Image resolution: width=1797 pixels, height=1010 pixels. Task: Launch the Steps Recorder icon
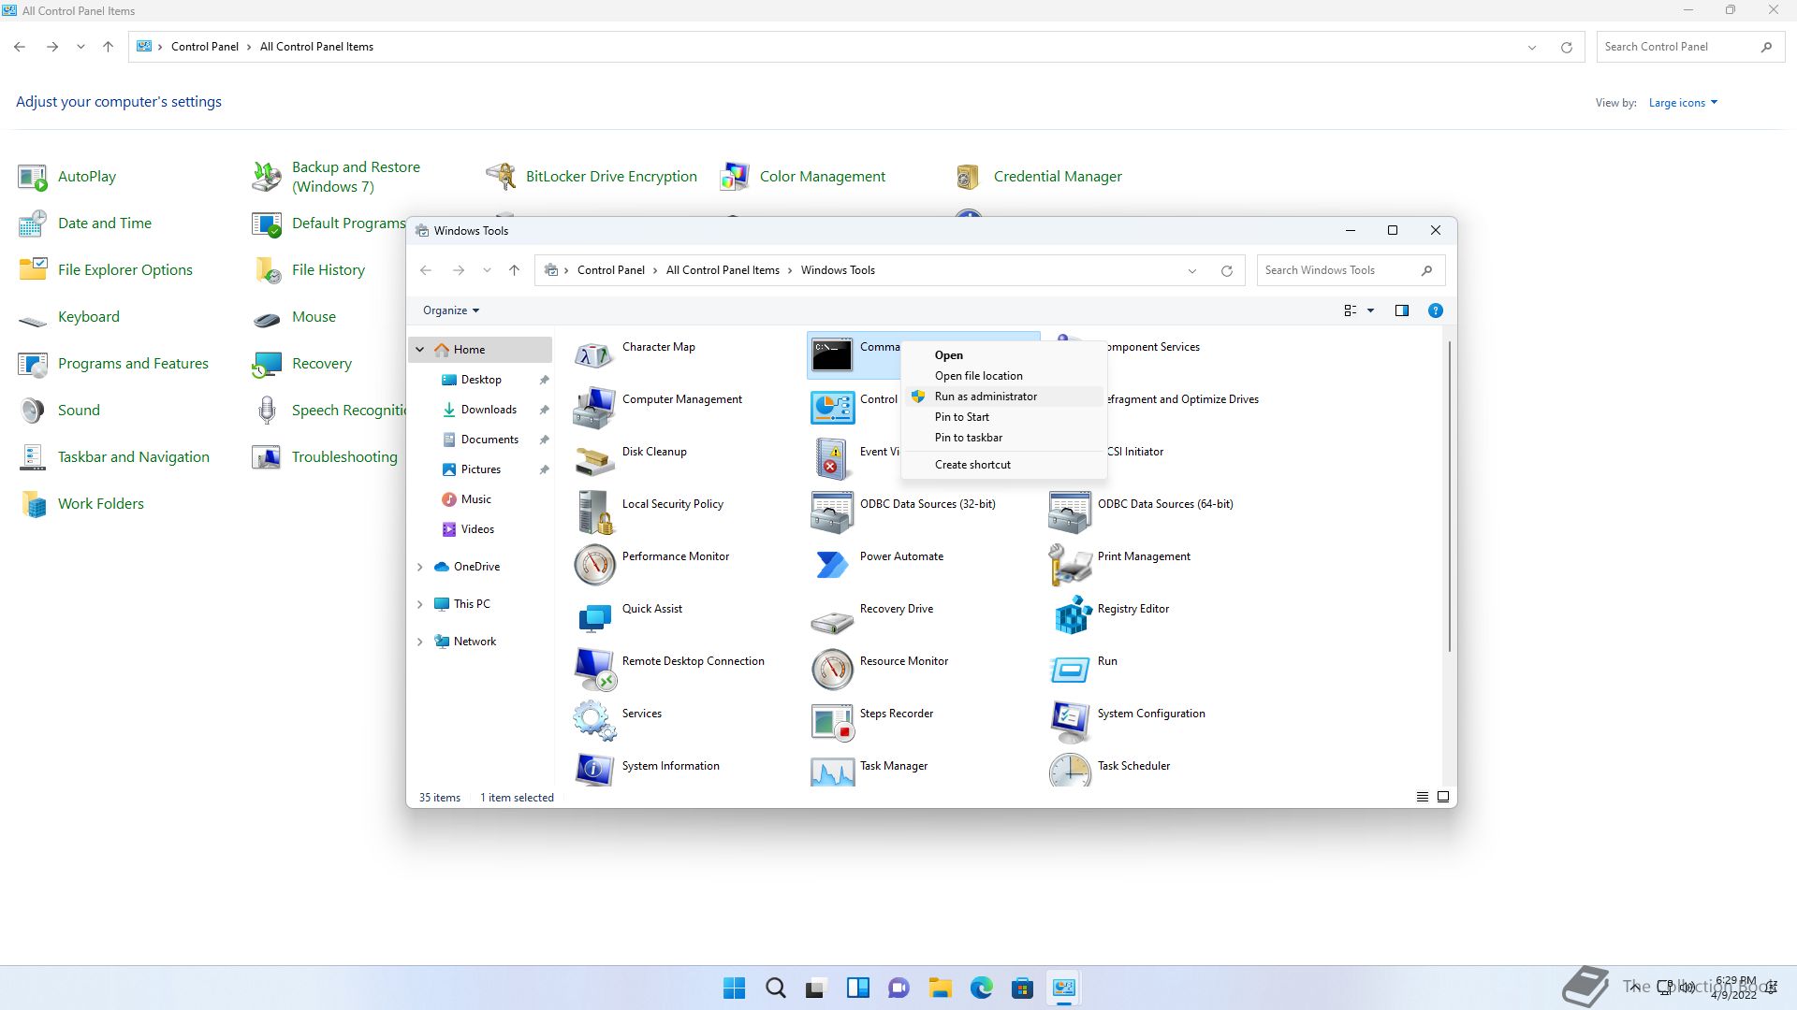832,721
